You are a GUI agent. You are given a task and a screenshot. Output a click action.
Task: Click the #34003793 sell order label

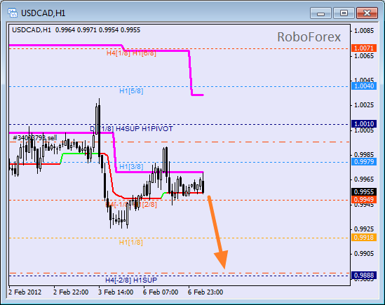[35, 138]
